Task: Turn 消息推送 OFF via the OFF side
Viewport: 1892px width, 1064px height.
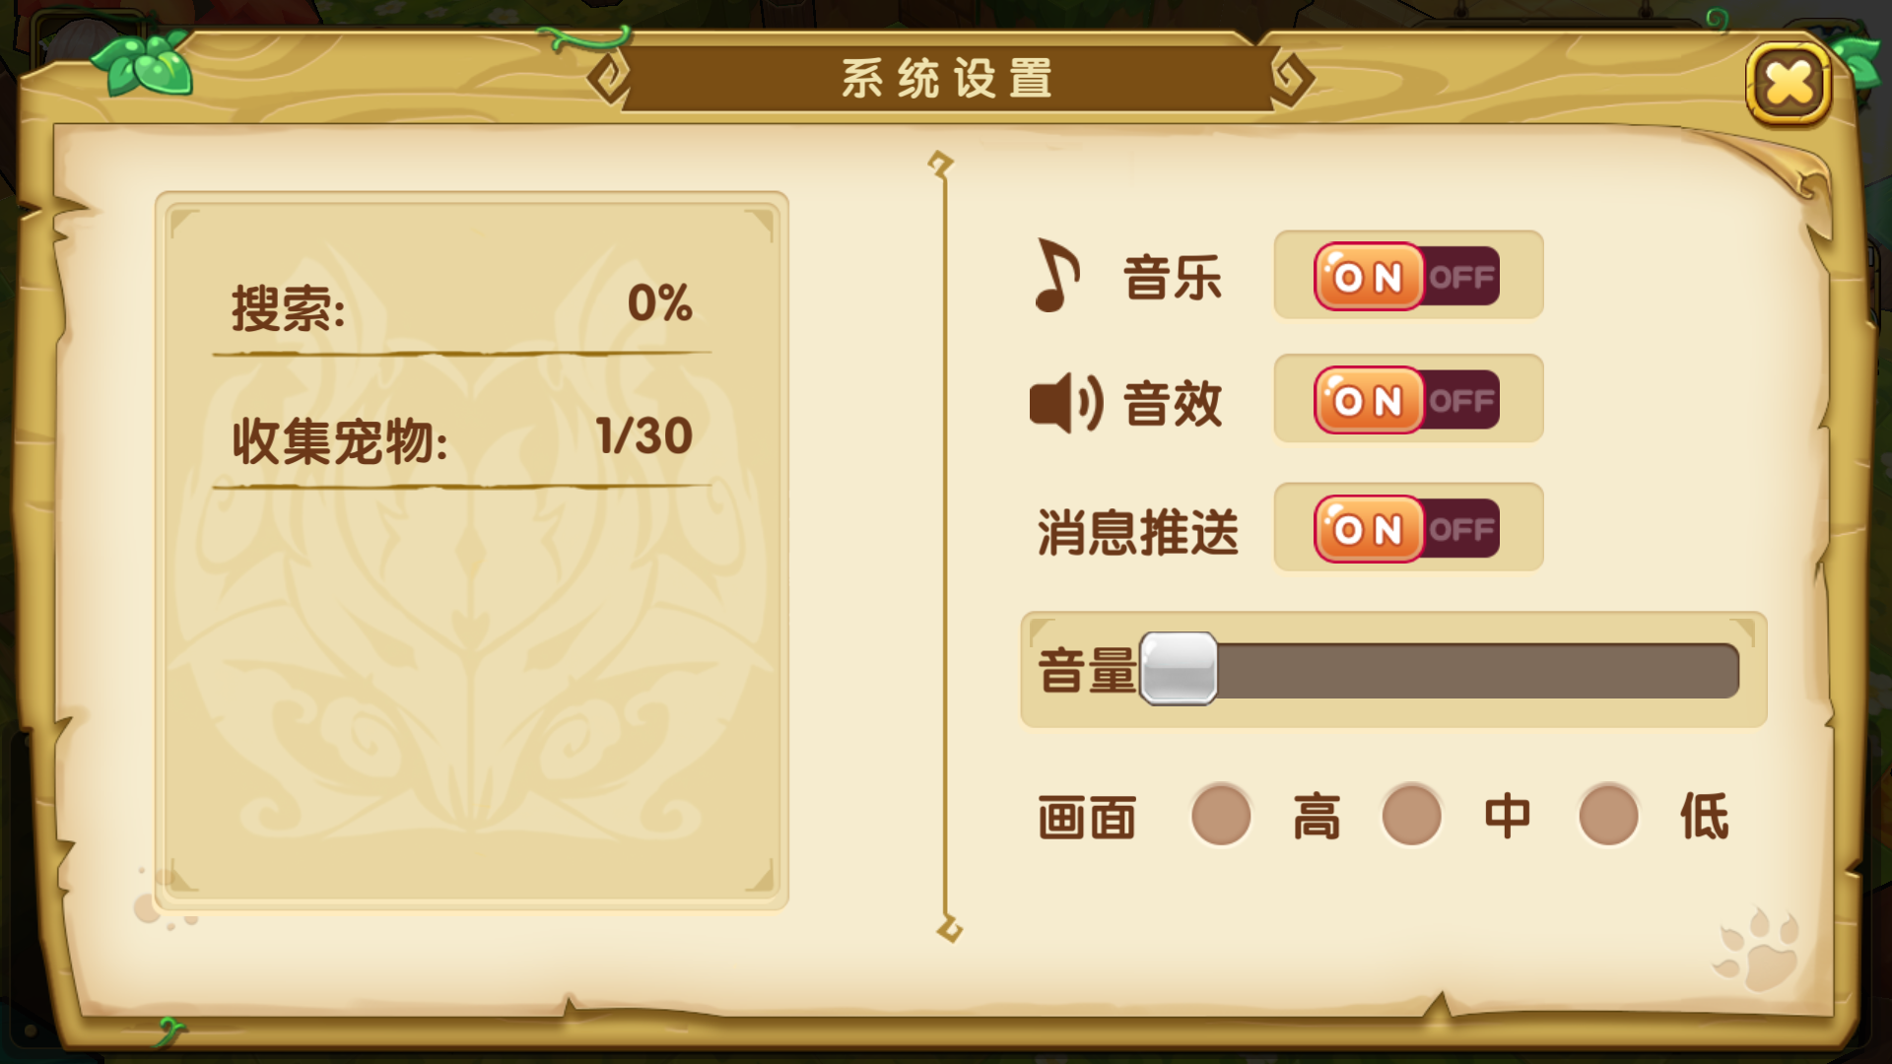Action: [1462, 529]
